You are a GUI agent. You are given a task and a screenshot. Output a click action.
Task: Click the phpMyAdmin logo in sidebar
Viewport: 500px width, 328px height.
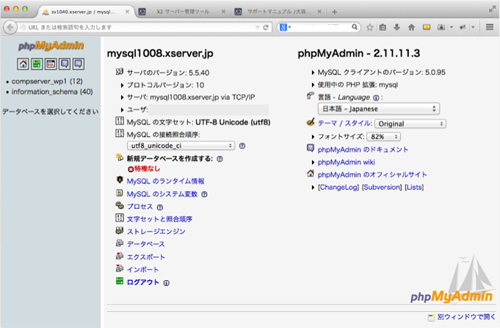click(51, 46)
